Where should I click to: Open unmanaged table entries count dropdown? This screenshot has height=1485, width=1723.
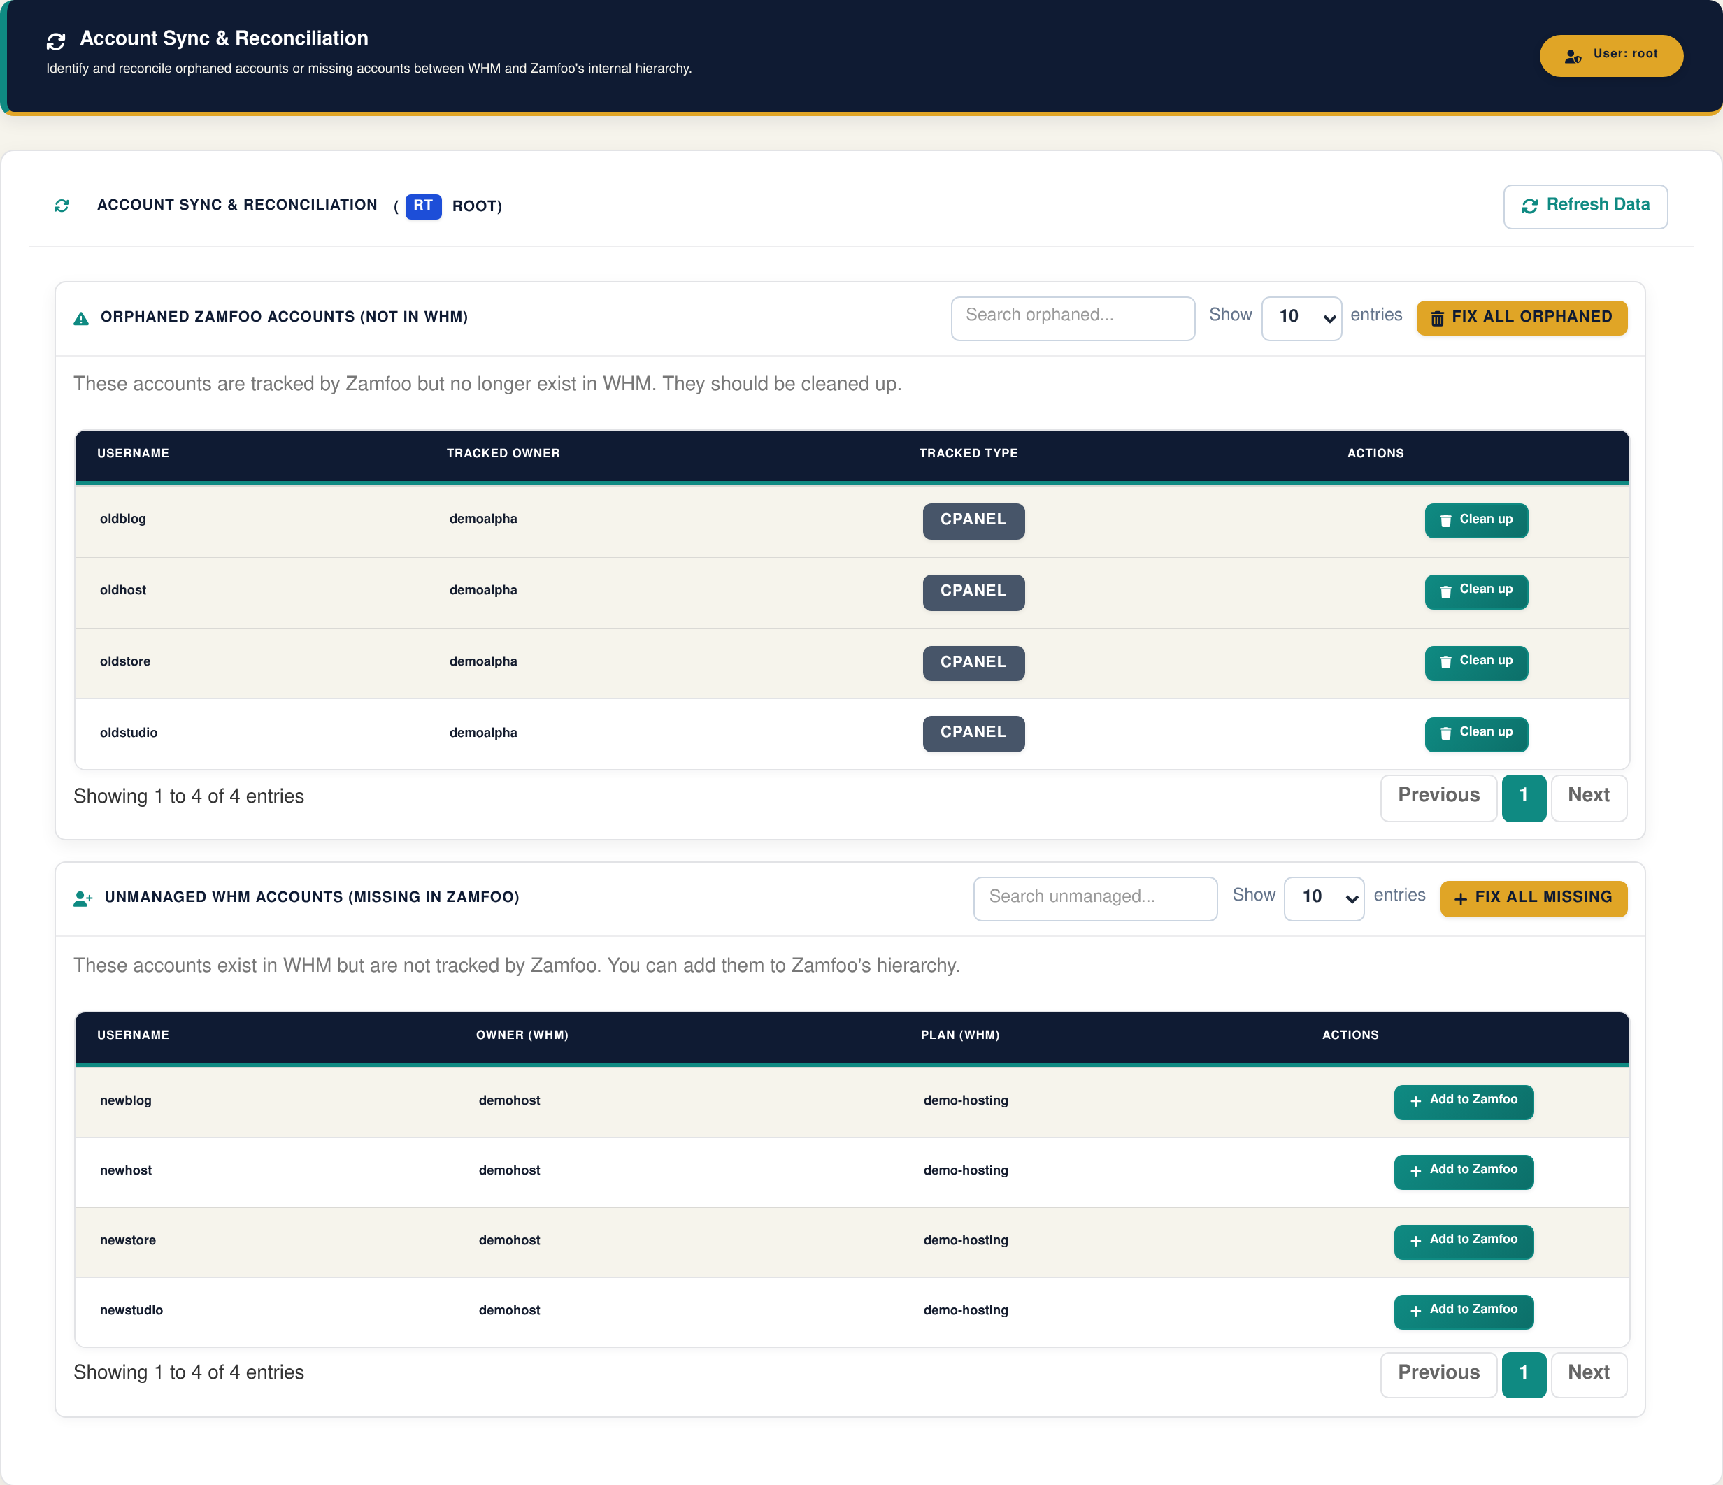[x=1324, y=898]
